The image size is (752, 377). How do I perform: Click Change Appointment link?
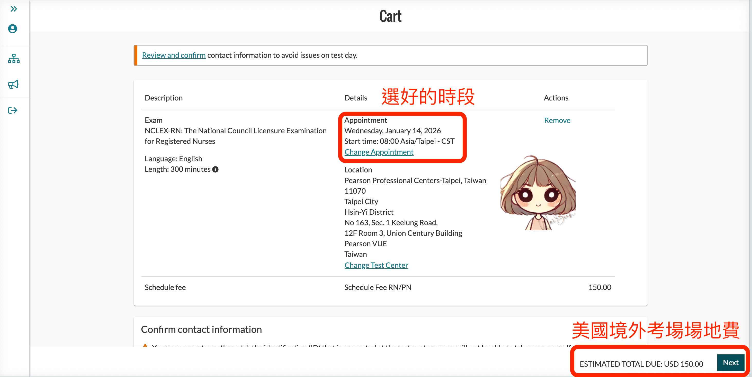click(x=379, y=152)
